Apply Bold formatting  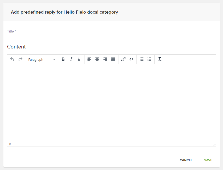pyautogui.click(x=63, y=59)
